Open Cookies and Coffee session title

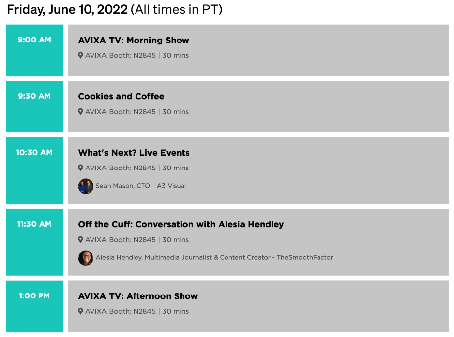pyautogui.click(x=121, y=96)
